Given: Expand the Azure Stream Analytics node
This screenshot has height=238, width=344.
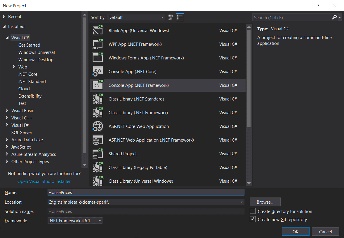Looking at the screenshot, I should pyautogui.click(x=7, y=154).
